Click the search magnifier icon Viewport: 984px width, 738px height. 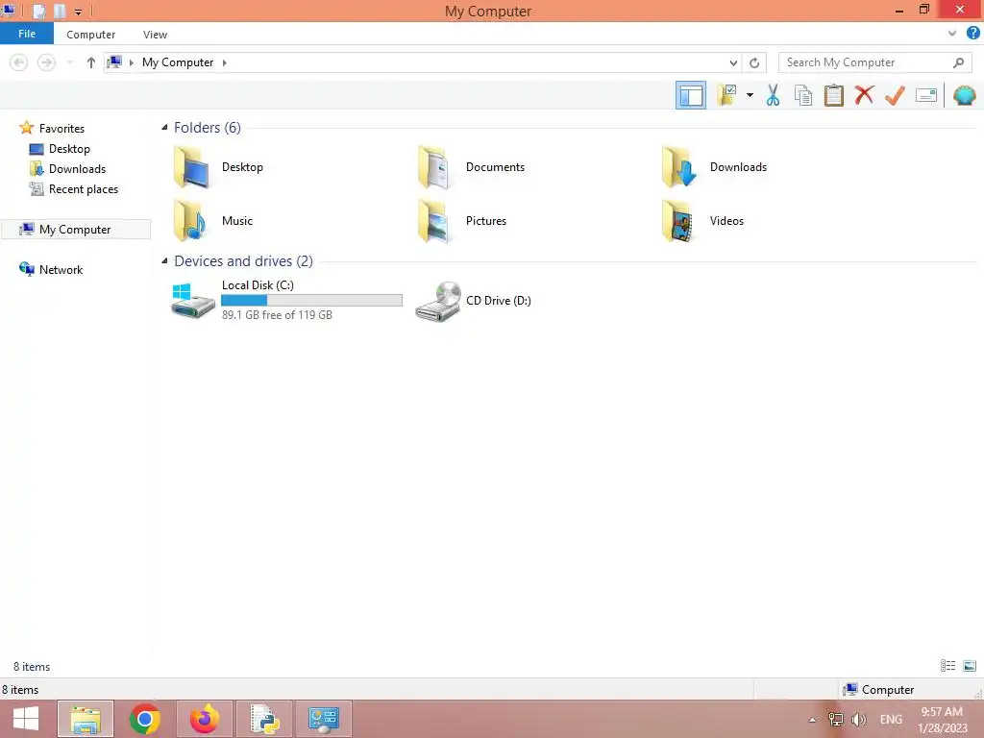tap(958, 62)
